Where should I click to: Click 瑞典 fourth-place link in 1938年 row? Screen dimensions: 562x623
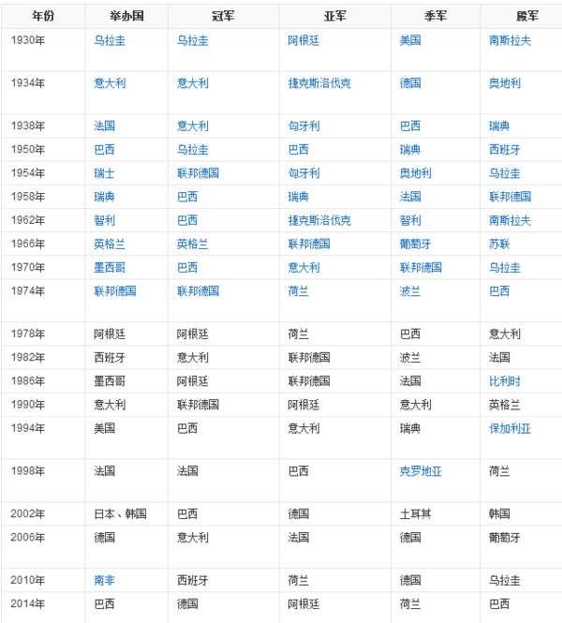499,126
